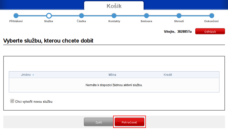Image resolution: width=228 pixels, height=138 pixels.
Task: Sort by the Jméno column header
Action: pos(26,75)
